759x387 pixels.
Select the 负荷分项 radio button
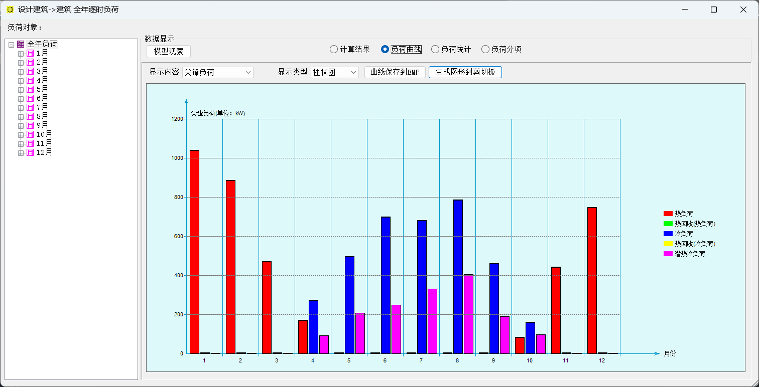(485, 49)
